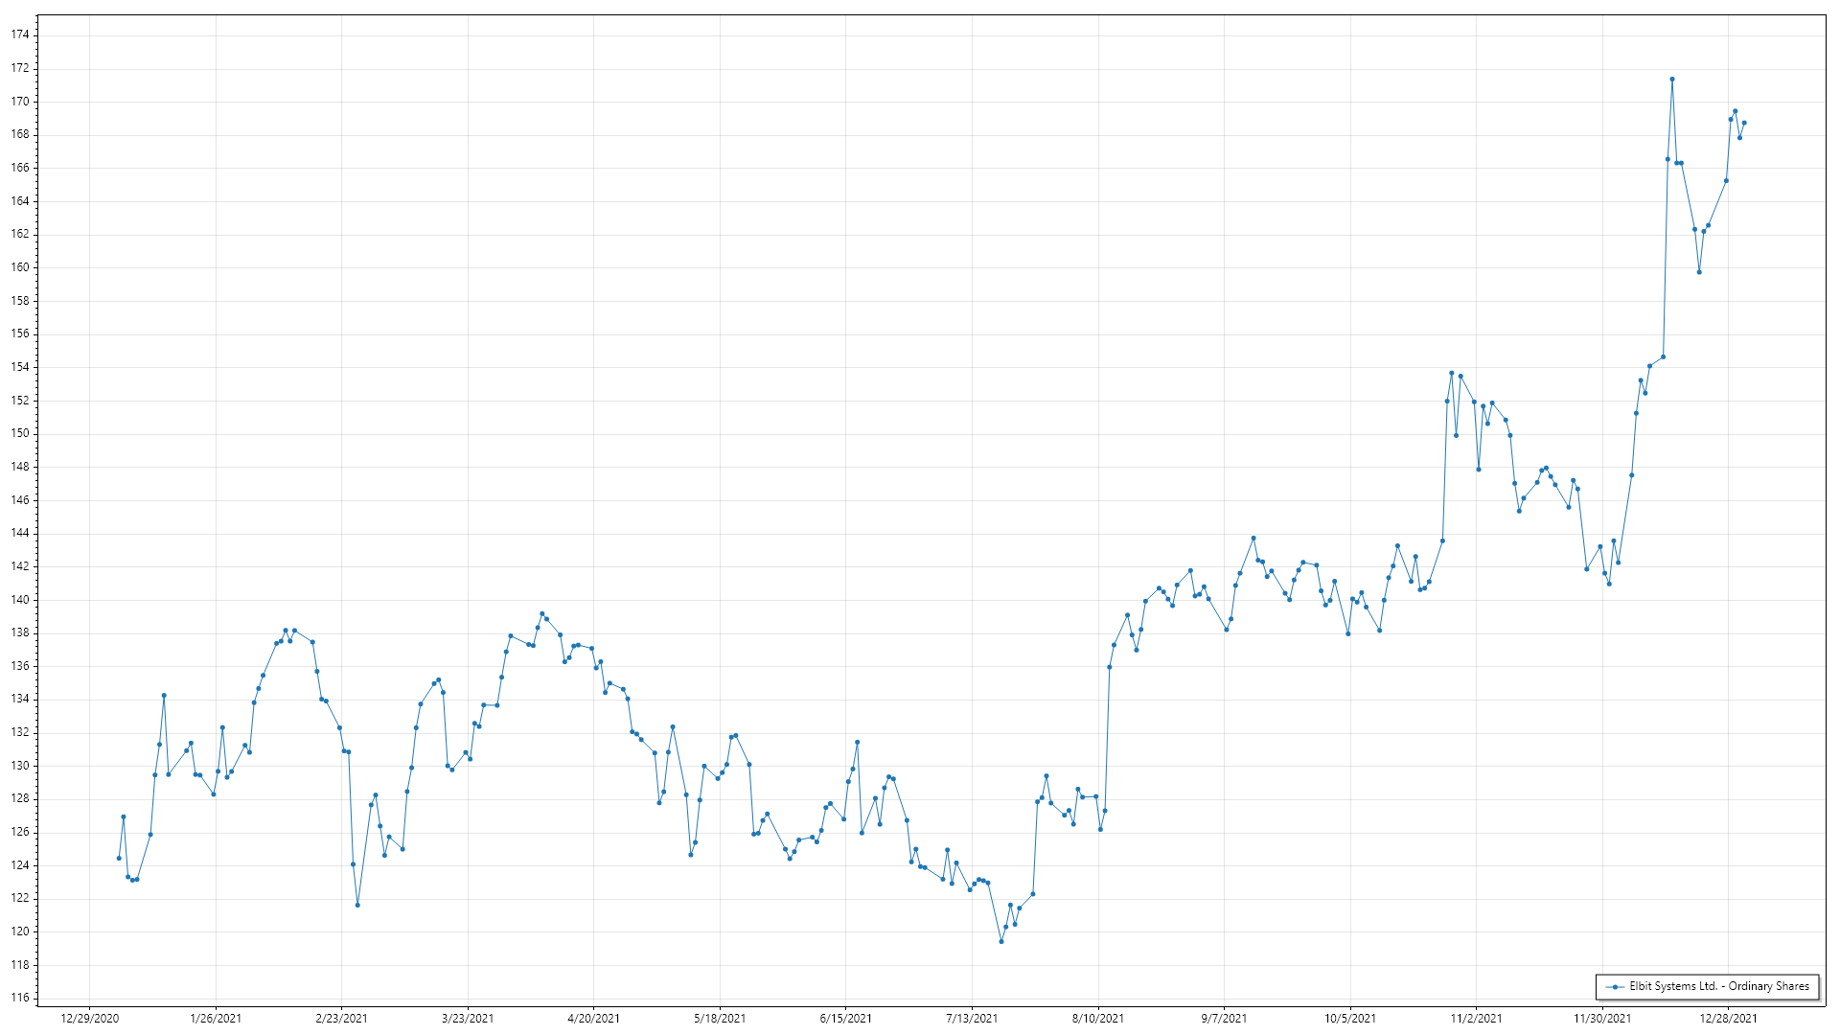This screenshot has height=1035, width=1840.
Task: Click the 6/15/2021 x-axis label
Action: (845, 1018)
